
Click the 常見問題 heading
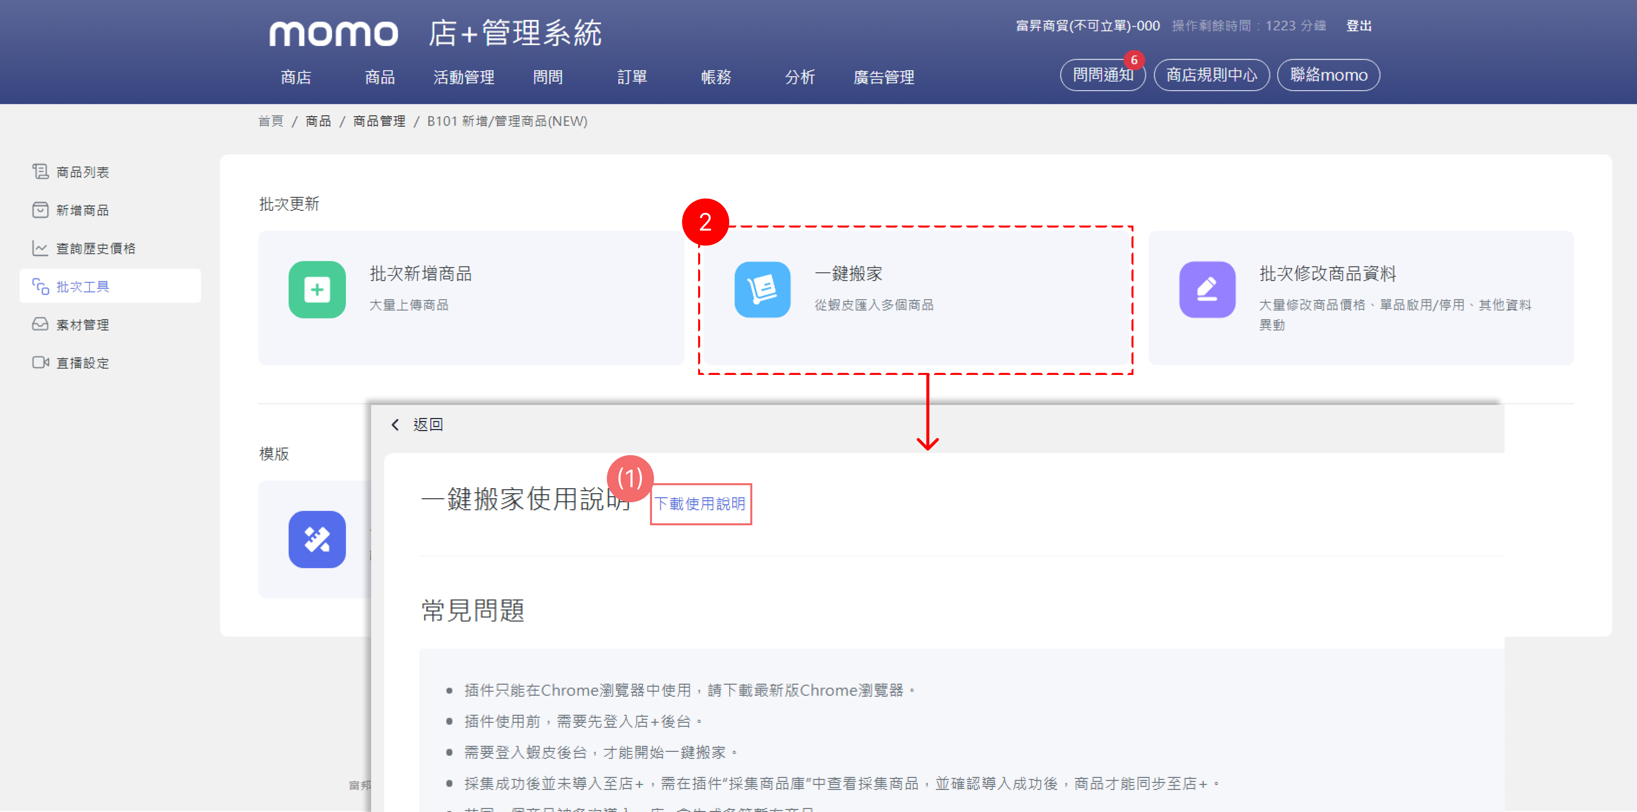tap(473, 610)
